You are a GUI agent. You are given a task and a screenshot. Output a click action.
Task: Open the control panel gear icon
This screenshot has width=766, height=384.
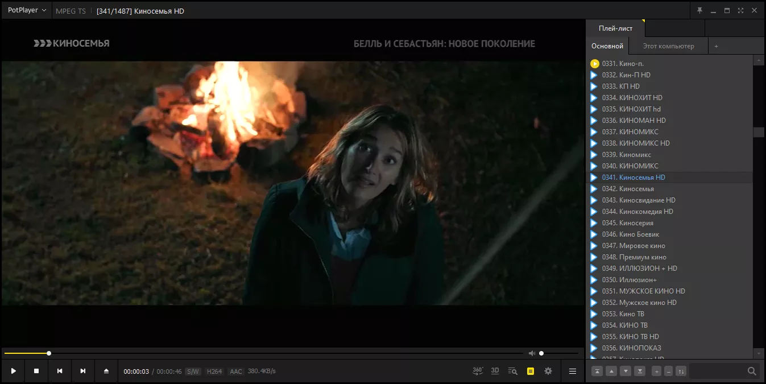(x=548, y=371)
